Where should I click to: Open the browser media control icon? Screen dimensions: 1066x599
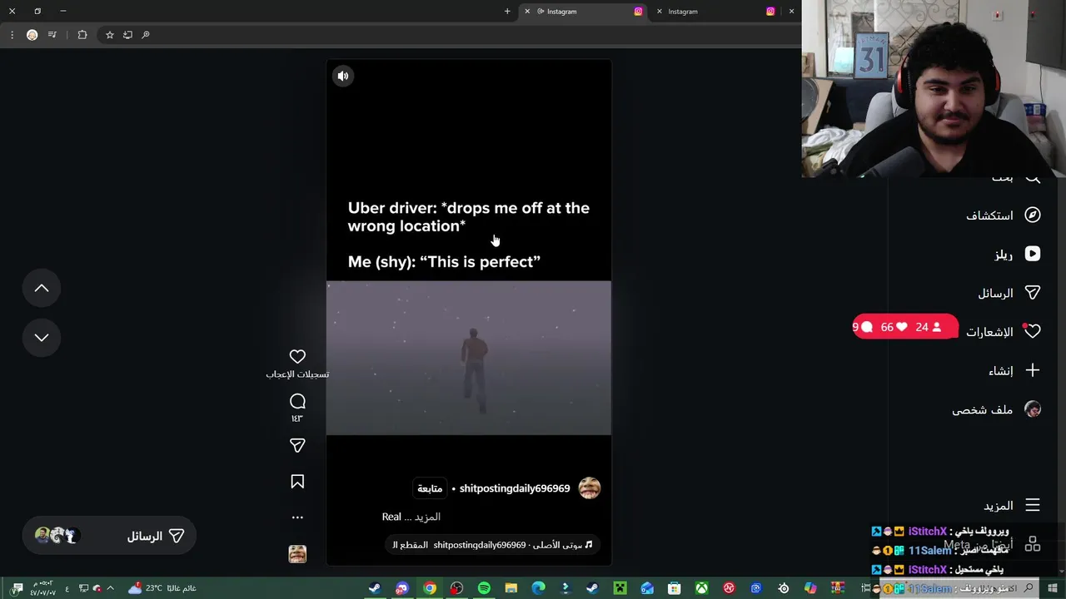(52, 35)
